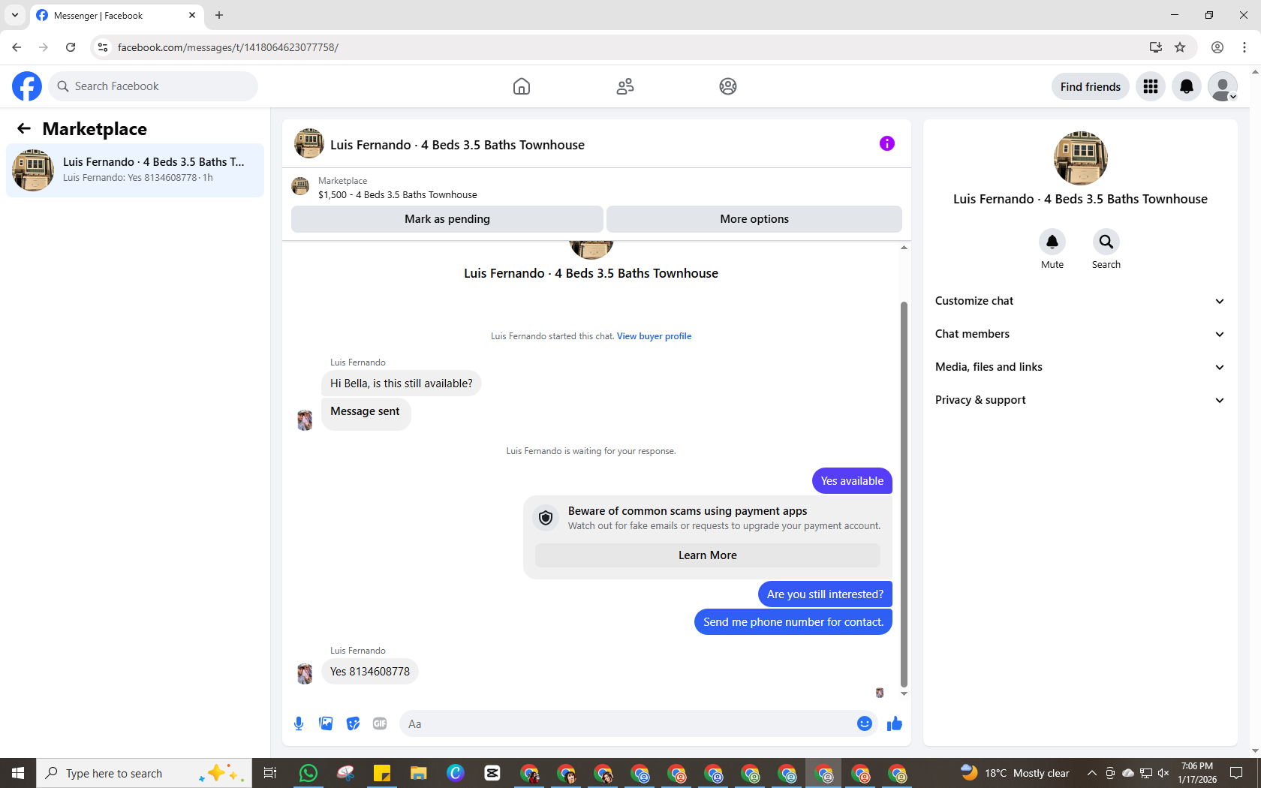1261x788 pixels.
Task: Open the browser tab search dropdown
Action: tap(15, 15)
